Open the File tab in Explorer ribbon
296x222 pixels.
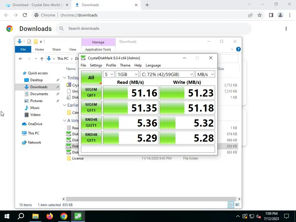point(23,49)
